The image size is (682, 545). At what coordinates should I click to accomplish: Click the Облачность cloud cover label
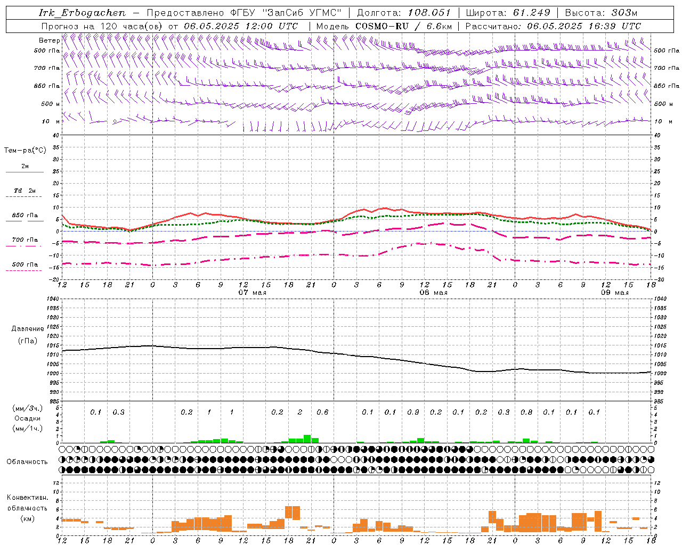pyautogui.click(x=27, y=462)
